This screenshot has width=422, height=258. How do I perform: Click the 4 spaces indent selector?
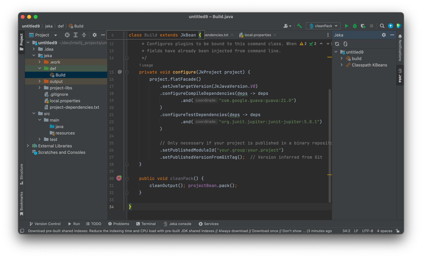tap(385, 231)
